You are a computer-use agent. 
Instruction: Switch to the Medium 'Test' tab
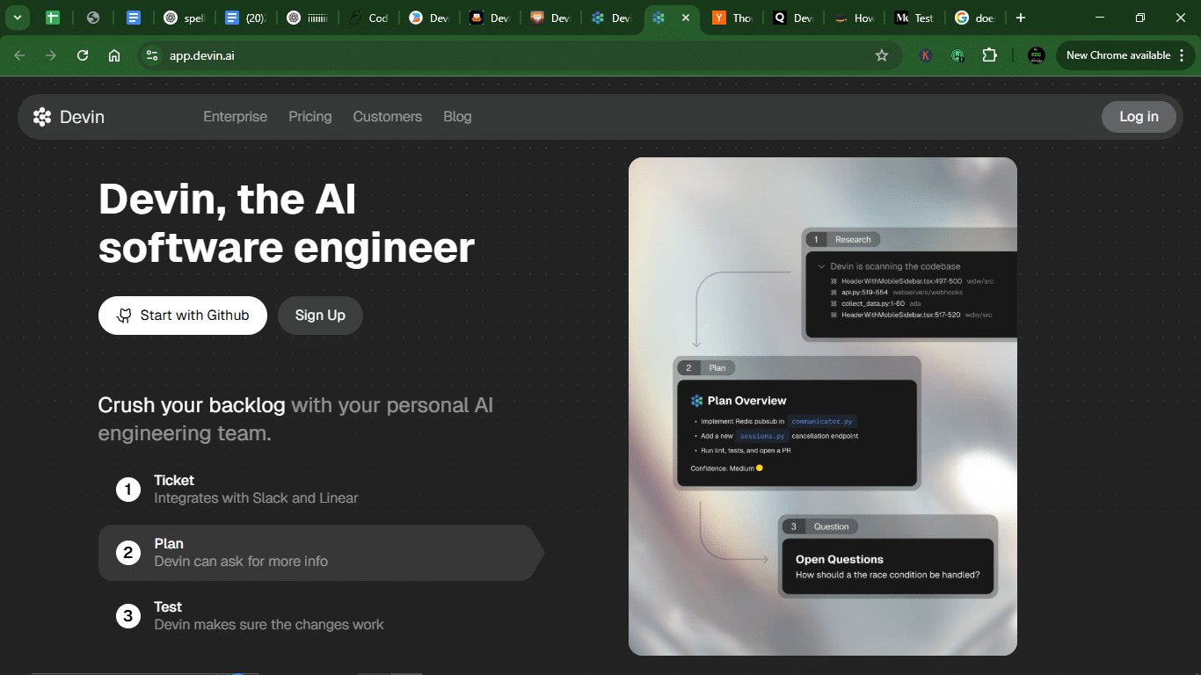(915, 18)
